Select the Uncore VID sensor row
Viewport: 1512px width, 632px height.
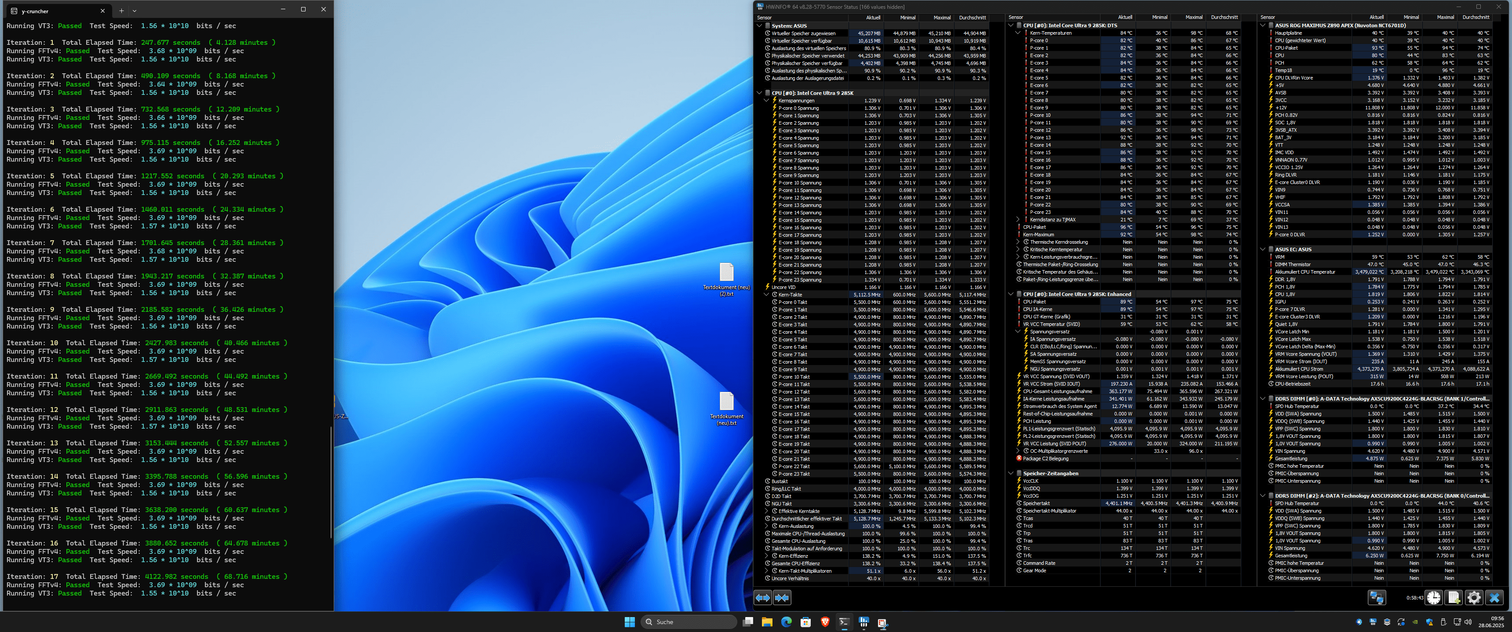point(876,287)
